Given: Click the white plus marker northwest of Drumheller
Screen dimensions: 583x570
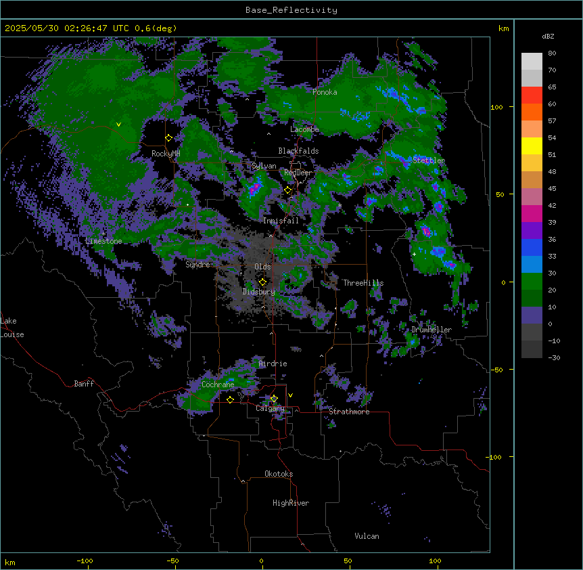Looking at the screenshot, I should [414, 254].
